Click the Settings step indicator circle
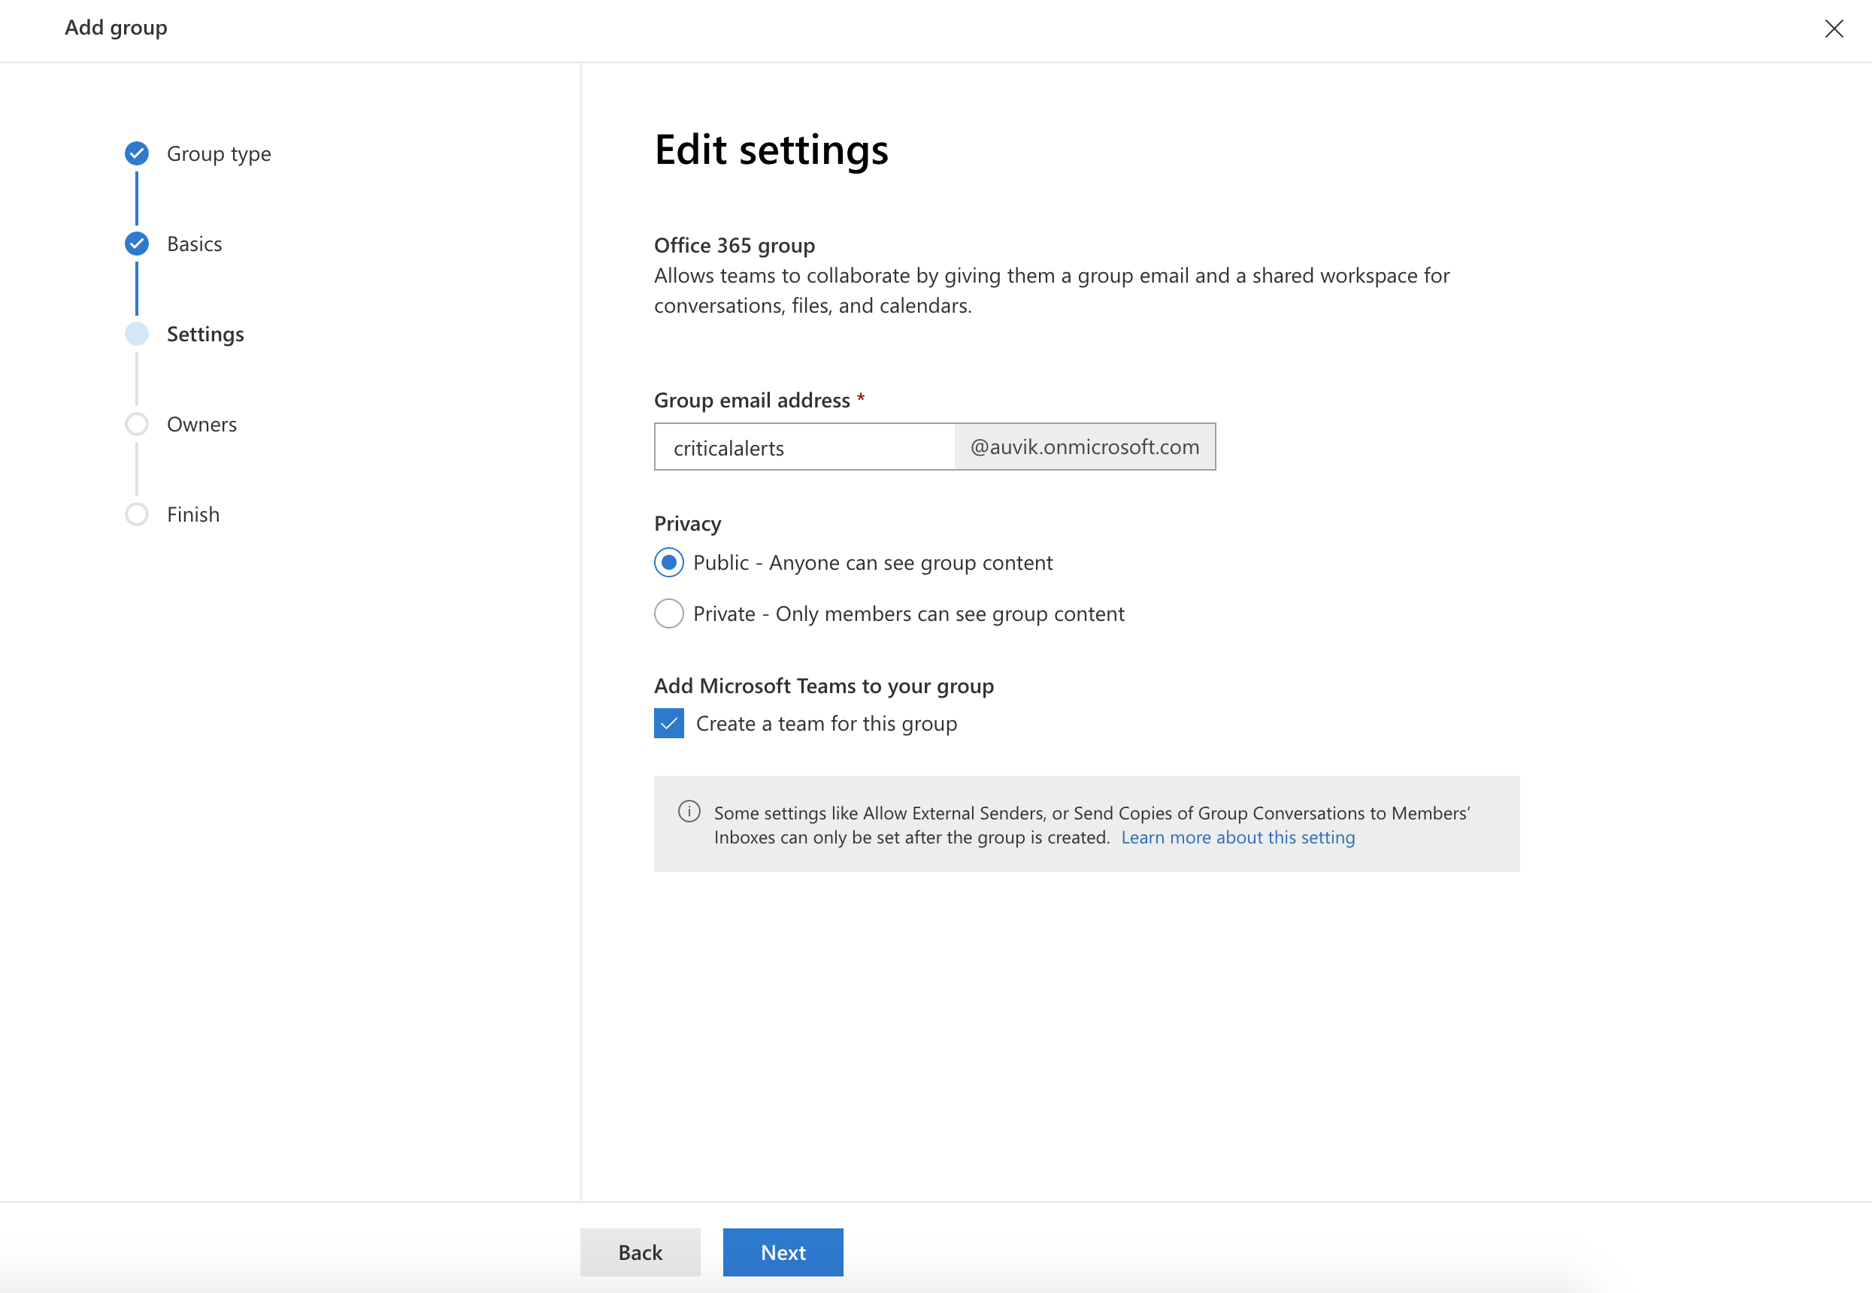 (x=137, y=334)
